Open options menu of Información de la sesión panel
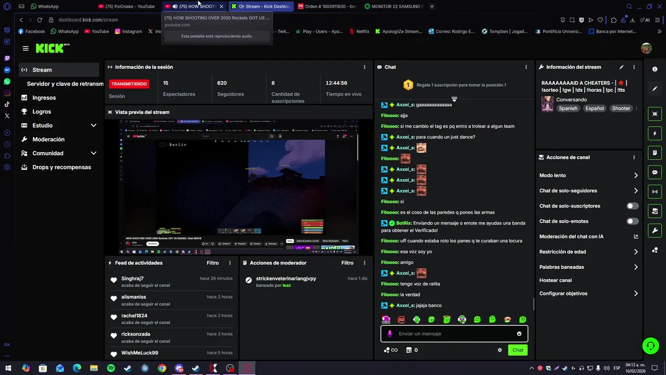Viewport: 666px width, 375px height. coord(364,67)
